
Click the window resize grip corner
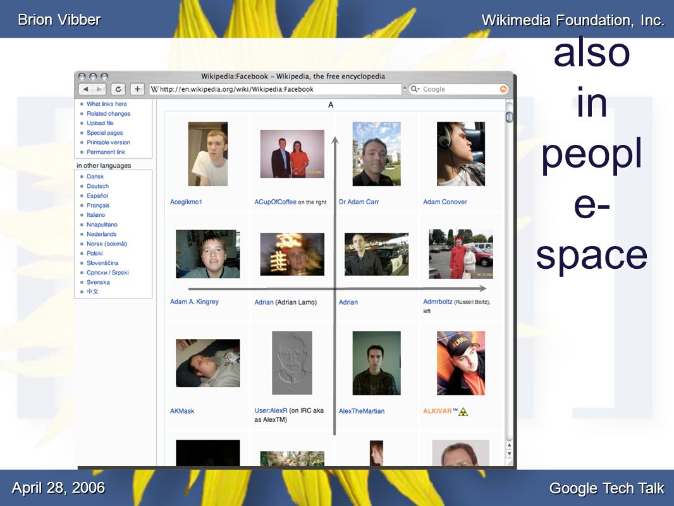click(510, 462)
